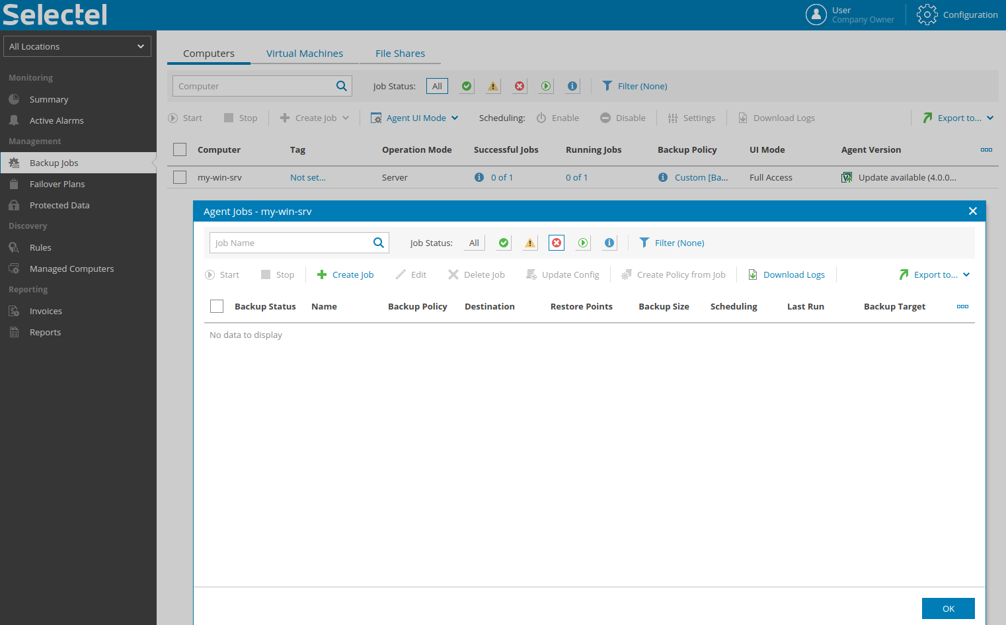Open Rules in the sidebar

point(78,247)
